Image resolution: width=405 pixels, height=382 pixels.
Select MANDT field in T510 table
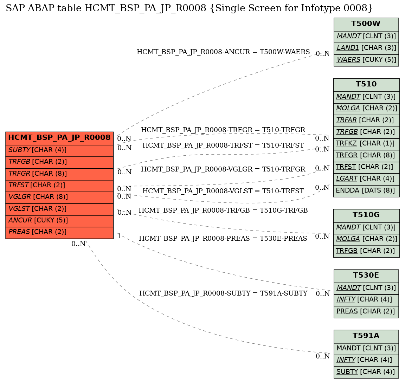366,97
